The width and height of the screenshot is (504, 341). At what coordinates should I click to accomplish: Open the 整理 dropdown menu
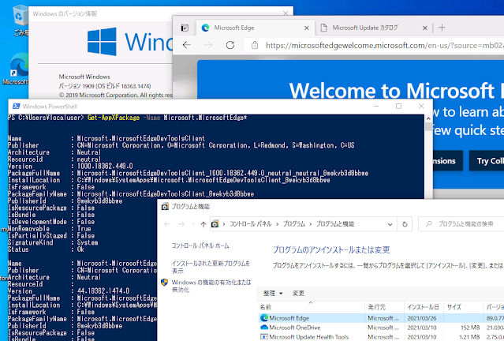point(273,293)
